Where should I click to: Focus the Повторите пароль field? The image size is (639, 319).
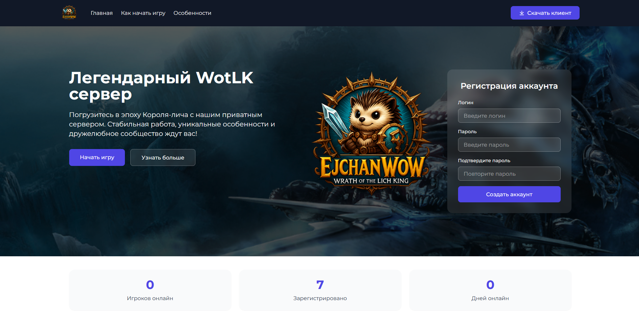(509, 174)
